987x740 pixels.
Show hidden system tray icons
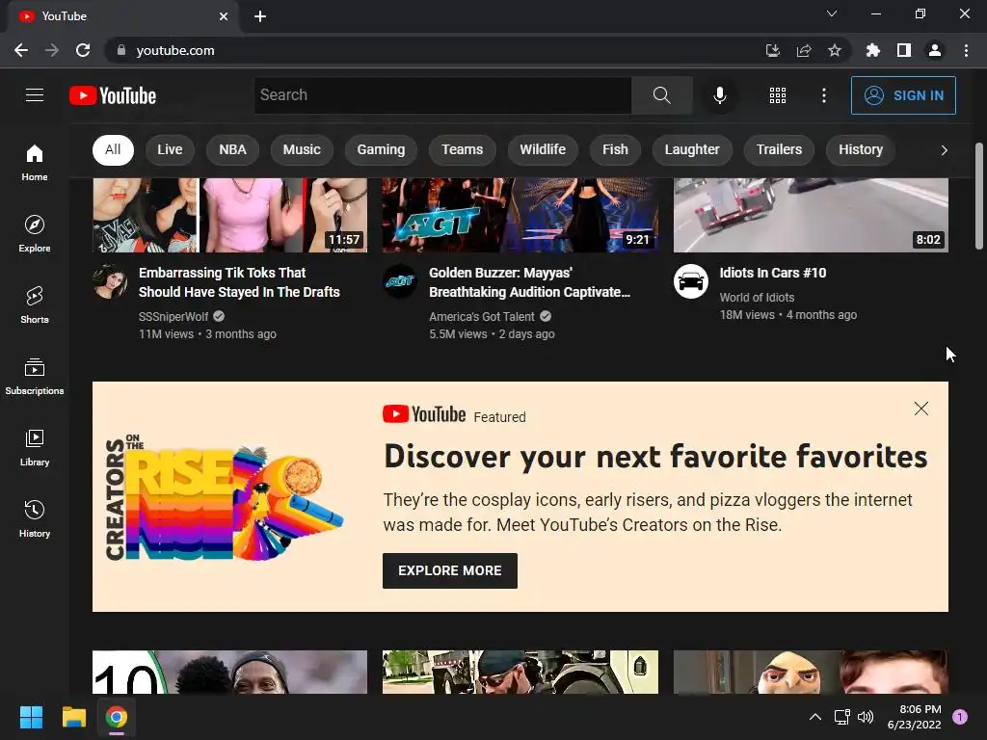[x=815, y=717]
